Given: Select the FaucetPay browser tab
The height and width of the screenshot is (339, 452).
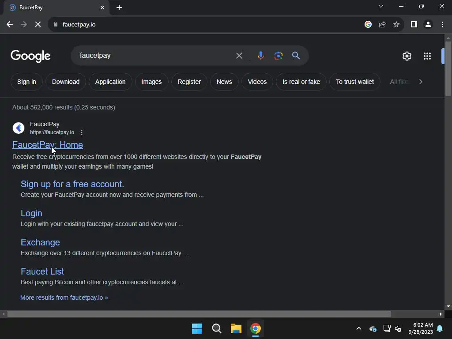Looking at the screenshot, I should pos(56,8).
